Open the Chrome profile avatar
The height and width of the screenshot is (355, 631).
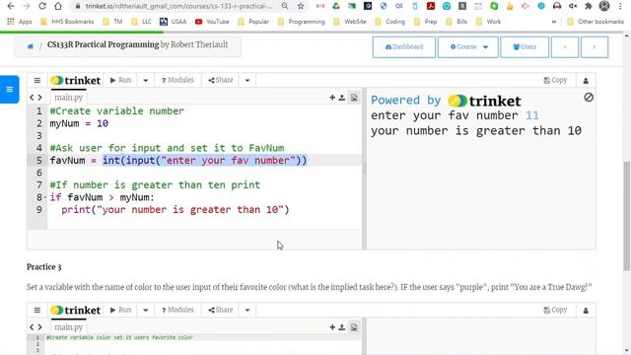[604, 6]
